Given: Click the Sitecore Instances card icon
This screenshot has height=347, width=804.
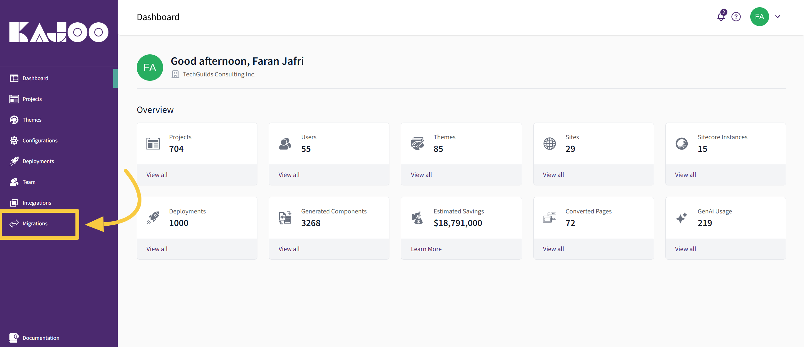Looking at the screenshot, I should [681, 144].
